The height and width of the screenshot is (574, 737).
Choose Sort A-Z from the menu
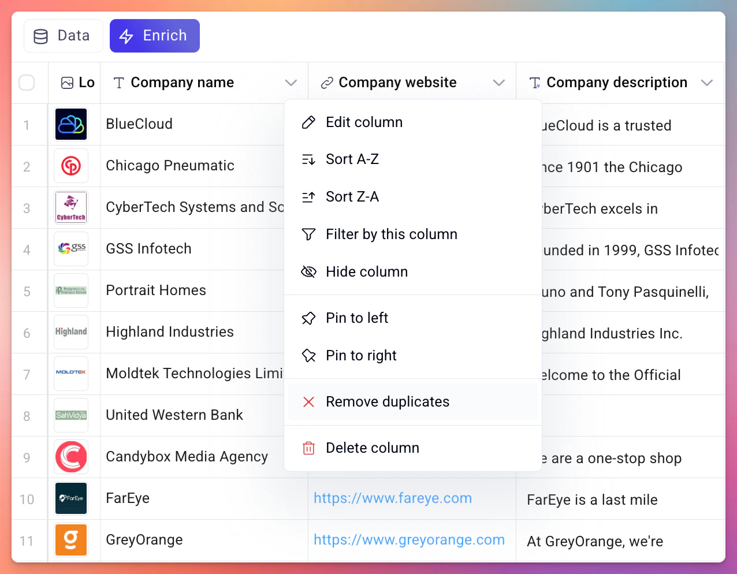point(413,159)
